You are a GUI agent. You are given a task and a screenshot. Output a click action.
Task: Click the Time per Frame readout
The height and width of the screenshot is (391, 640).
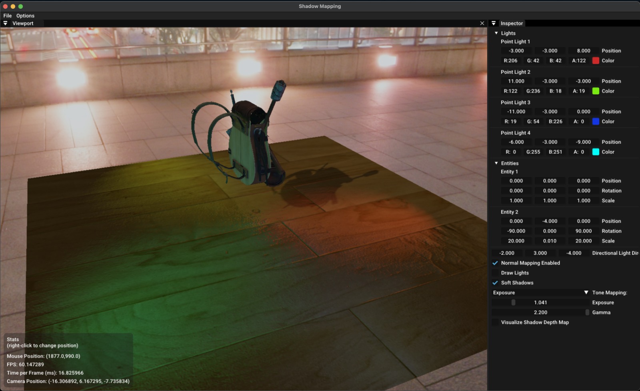pos(45,373)
